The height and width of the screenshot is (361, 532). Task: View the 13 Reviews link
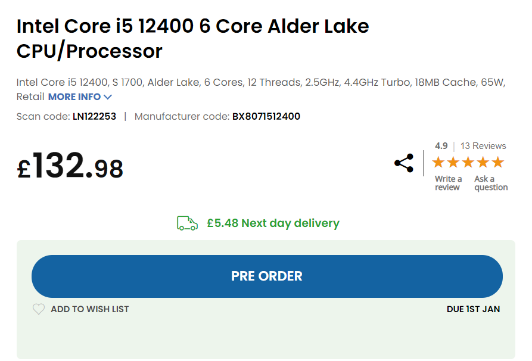[x=483, y=146]
